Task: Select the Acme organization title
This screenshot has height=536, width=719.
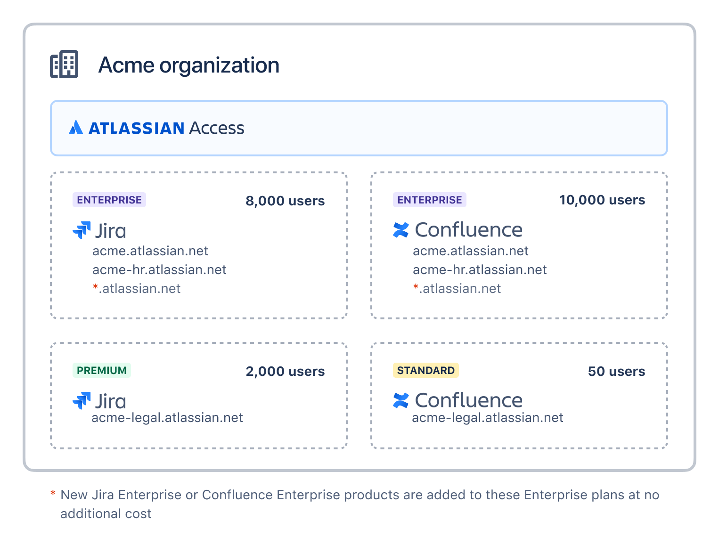Action: pyautogui.click(x=188, y=65)
